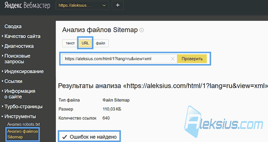
Task: Click the Результаты анализа heading
Action: coord(163,86)
